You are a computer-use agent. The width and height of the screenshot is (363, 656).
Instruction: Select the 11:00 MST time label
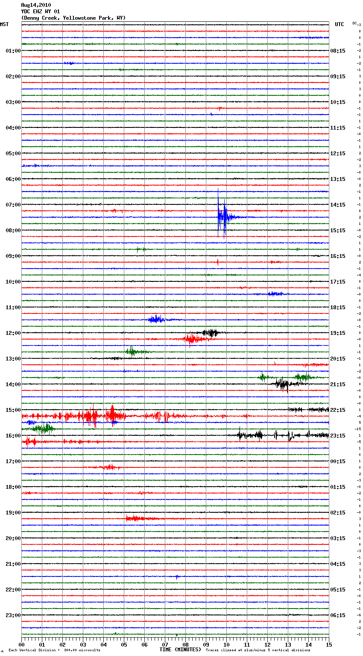coord(13,307)
